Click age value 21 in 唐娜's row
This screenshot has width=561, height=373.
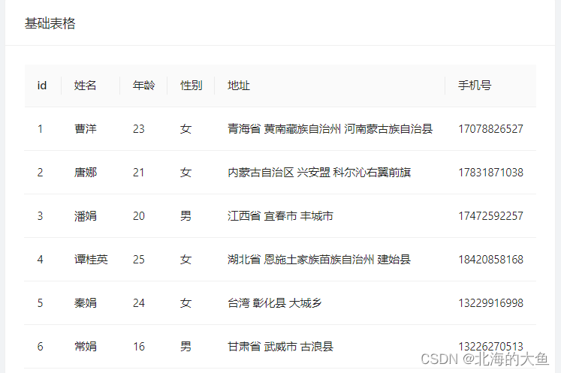139,173
